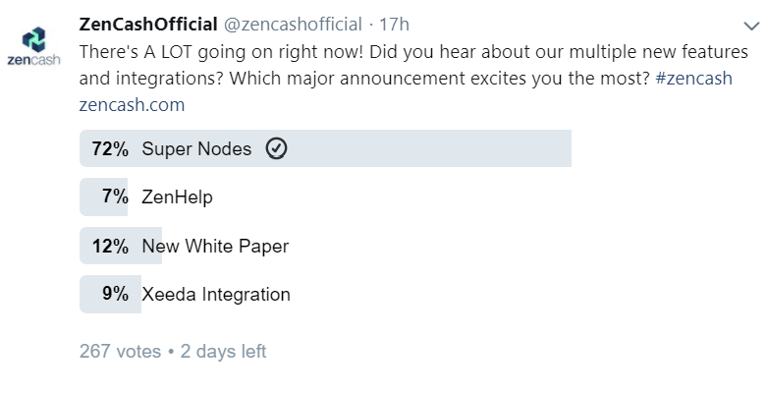This screenshot has width=767, height=393.
Task: Click the @zencashofficial handle
Action: coord(293,25)
